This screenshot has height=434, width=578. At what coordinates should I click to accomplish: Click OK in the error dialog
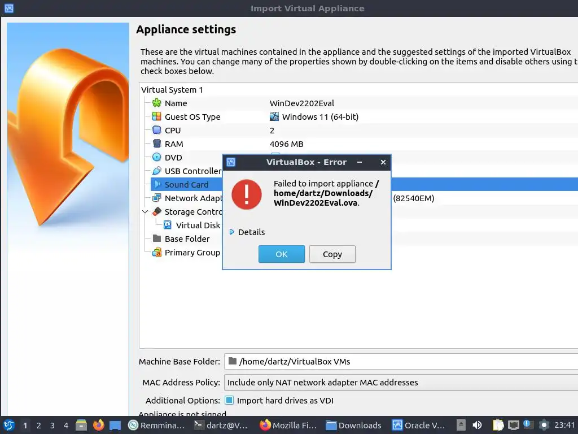282,254
